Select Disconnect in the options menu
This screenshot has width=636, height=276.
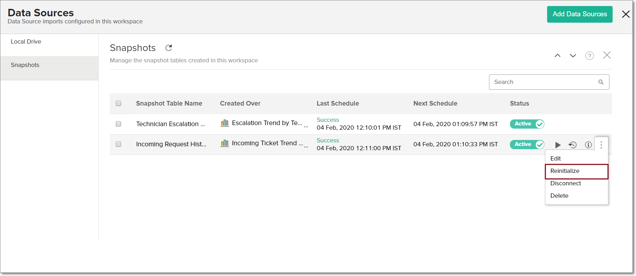tap(566, 184)
